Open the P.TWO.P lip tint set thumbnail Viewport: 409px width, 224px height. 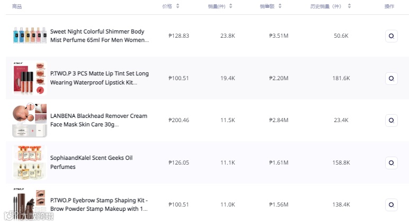[30, 78]
